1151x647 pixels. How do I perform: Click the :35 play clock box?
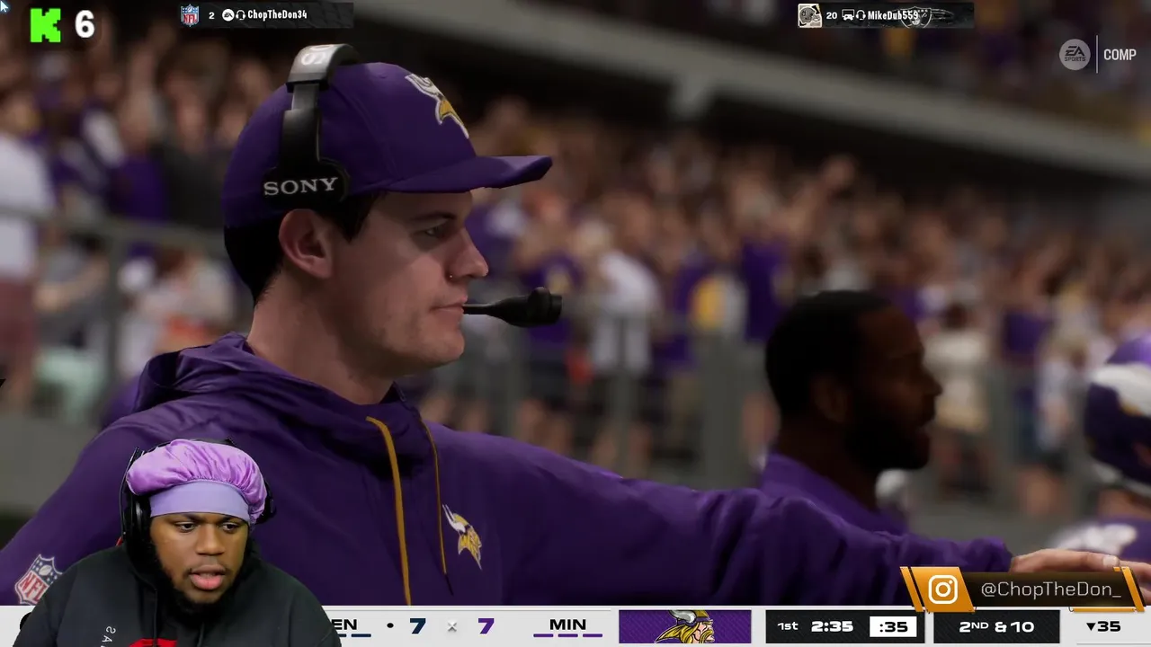[892, 626]
